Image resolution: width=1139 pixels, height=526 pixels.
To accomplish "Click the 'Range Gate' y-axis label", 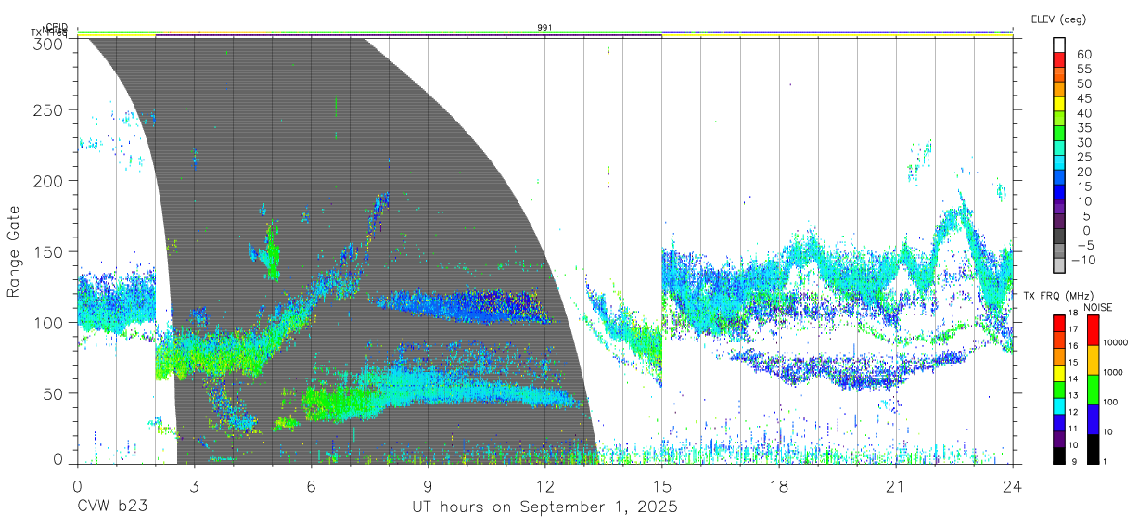I will tap(14, 251).
